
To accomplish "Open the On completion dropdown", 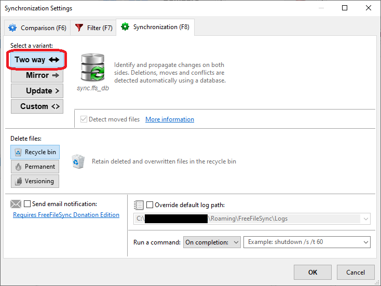I will [x=212, y=242].
